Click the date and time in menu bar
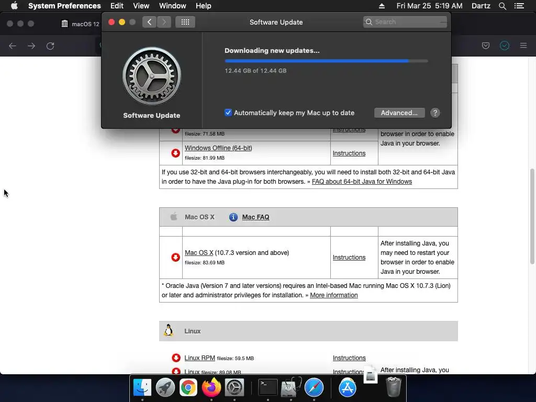536x402 pixels. (429, 6)
